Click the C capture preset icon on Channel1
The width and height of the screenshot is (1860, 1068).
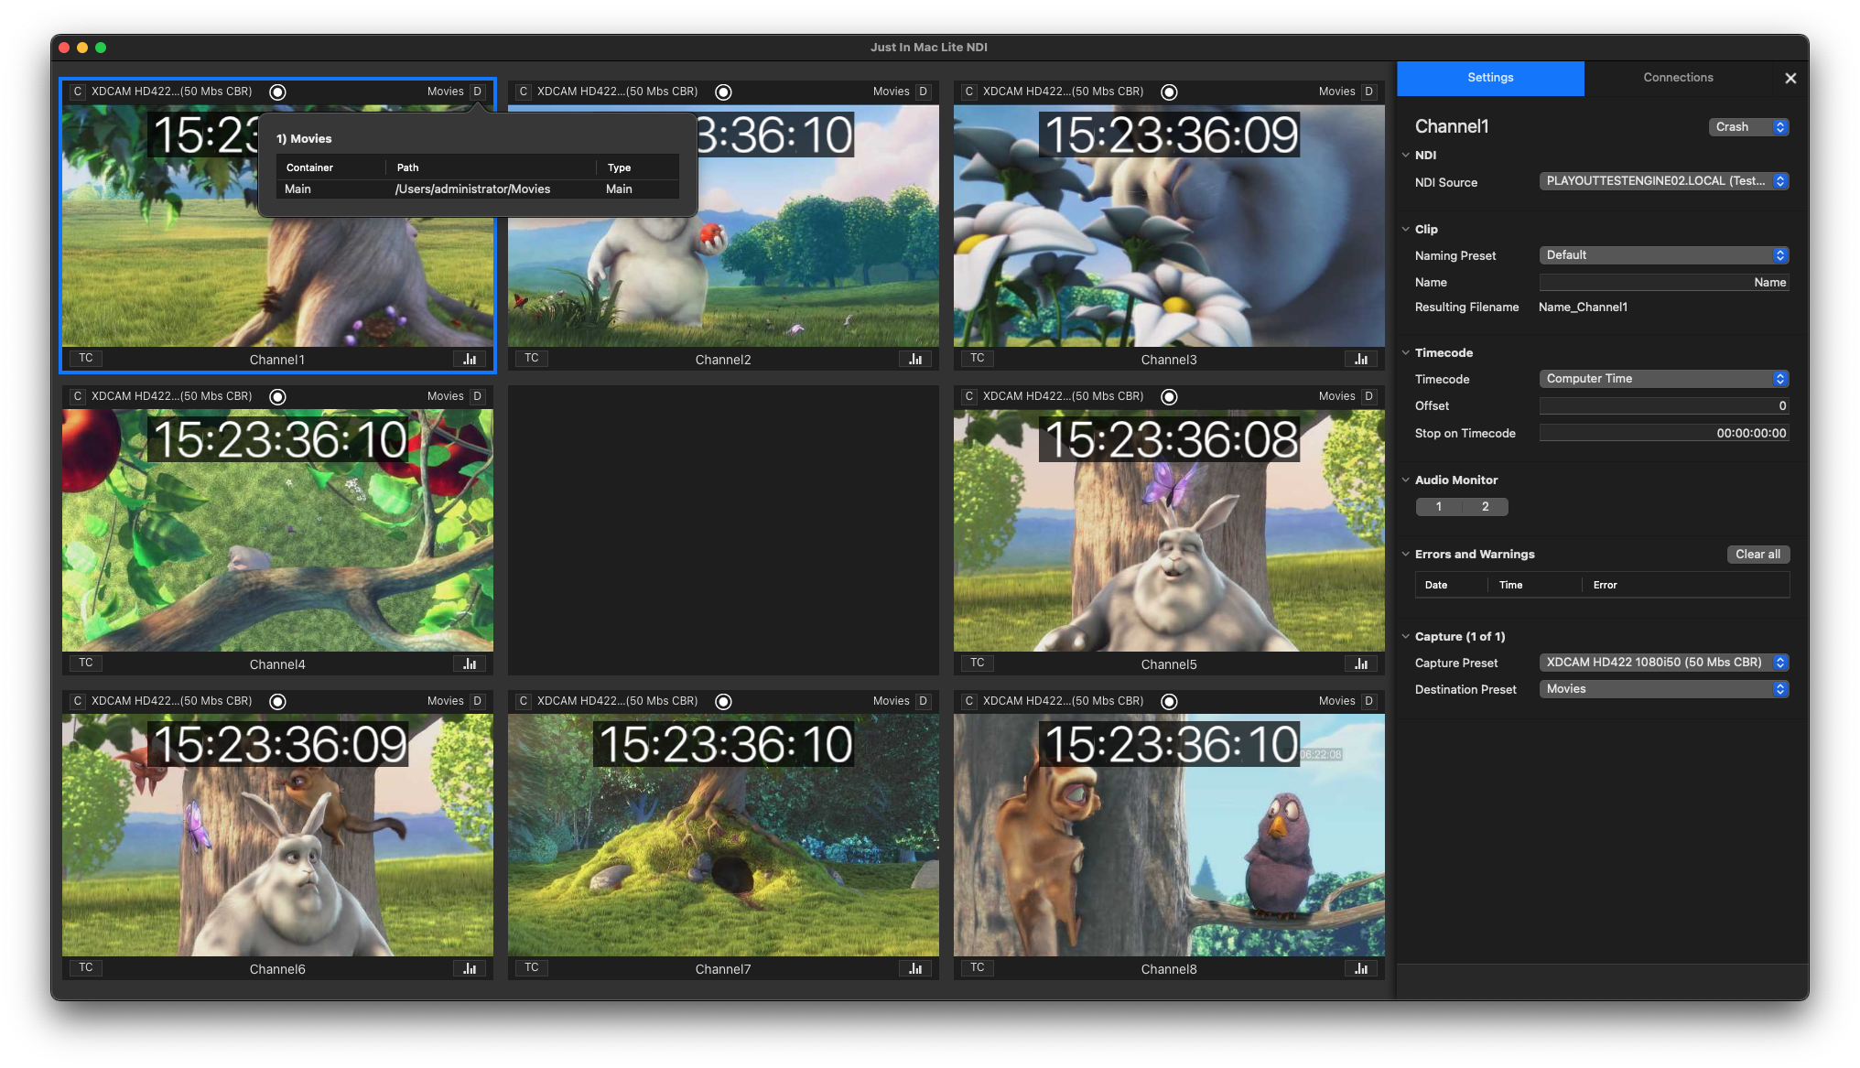click(78, 92)
